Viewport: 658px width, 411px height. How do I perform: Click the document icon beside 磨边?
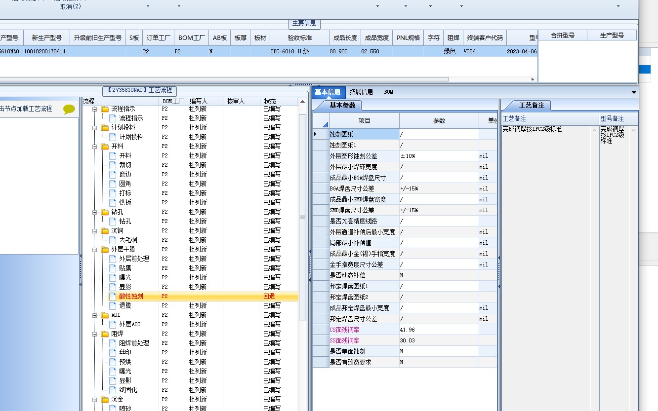pyautogui.click(x=113, y=174)
